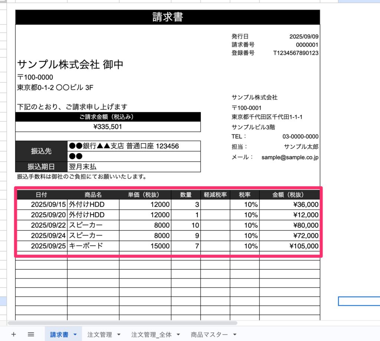Select the ¥335,501 invoice total cell
The height and width of the screenshot is (341, 380).
108,127
